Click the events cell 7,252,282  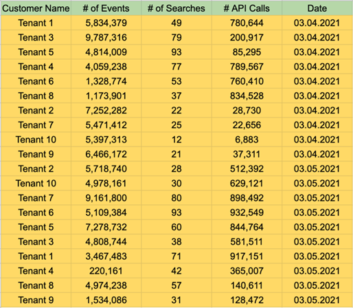click(x=106, y=111)
